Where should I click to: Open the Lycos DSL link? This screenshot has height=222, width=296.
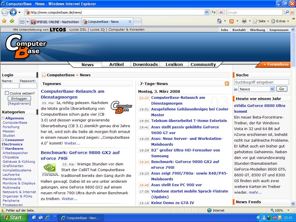click(x=77, y=29)
